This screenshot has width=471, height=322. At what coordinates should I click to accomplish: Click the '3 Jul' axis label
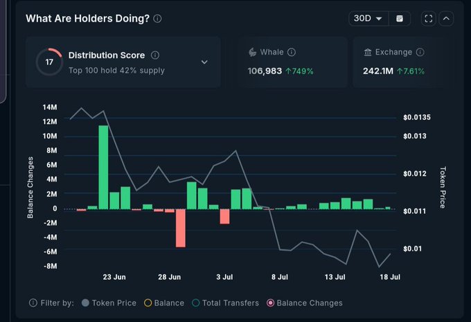pos(224,277)
